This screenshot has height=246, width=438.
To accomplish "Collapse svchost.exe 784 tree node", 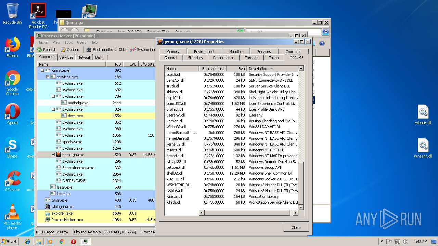I will point(53,96).
